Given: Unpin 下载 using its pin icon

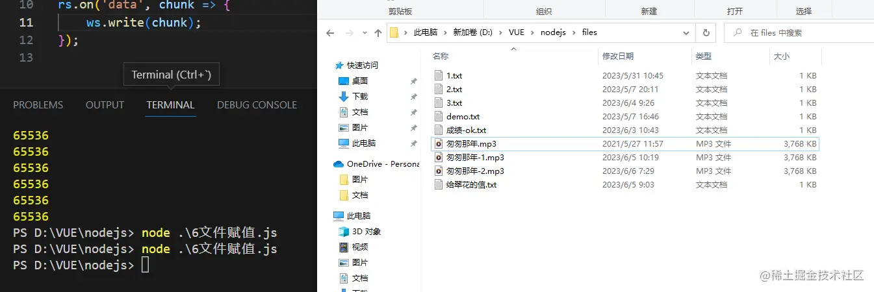Looking at the screenshot, I should pyautogui.click(x=413, y=97).
